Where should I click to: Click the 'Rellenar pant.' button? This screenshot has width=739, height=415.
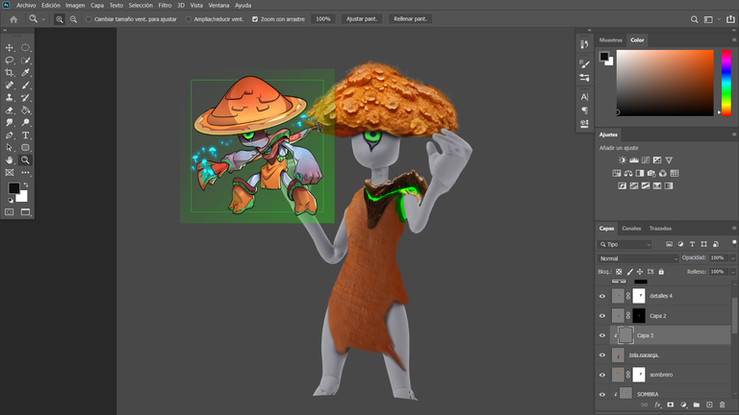(410, 19)
